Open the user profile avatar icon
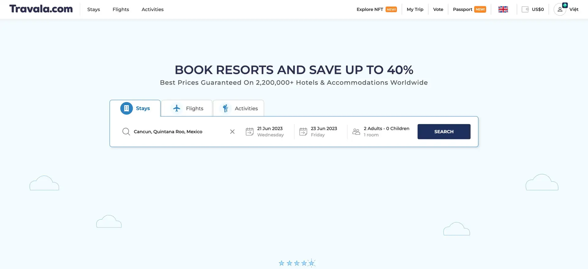Viewport: 588px width, 269px height. point(560,9)
